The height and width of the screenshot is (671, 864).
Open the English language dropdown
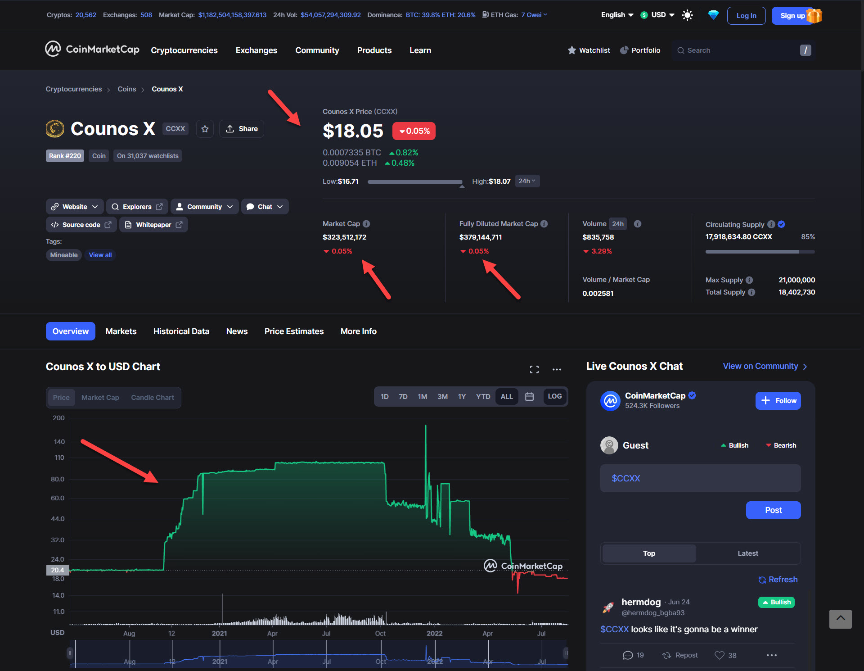click(617, 15)
